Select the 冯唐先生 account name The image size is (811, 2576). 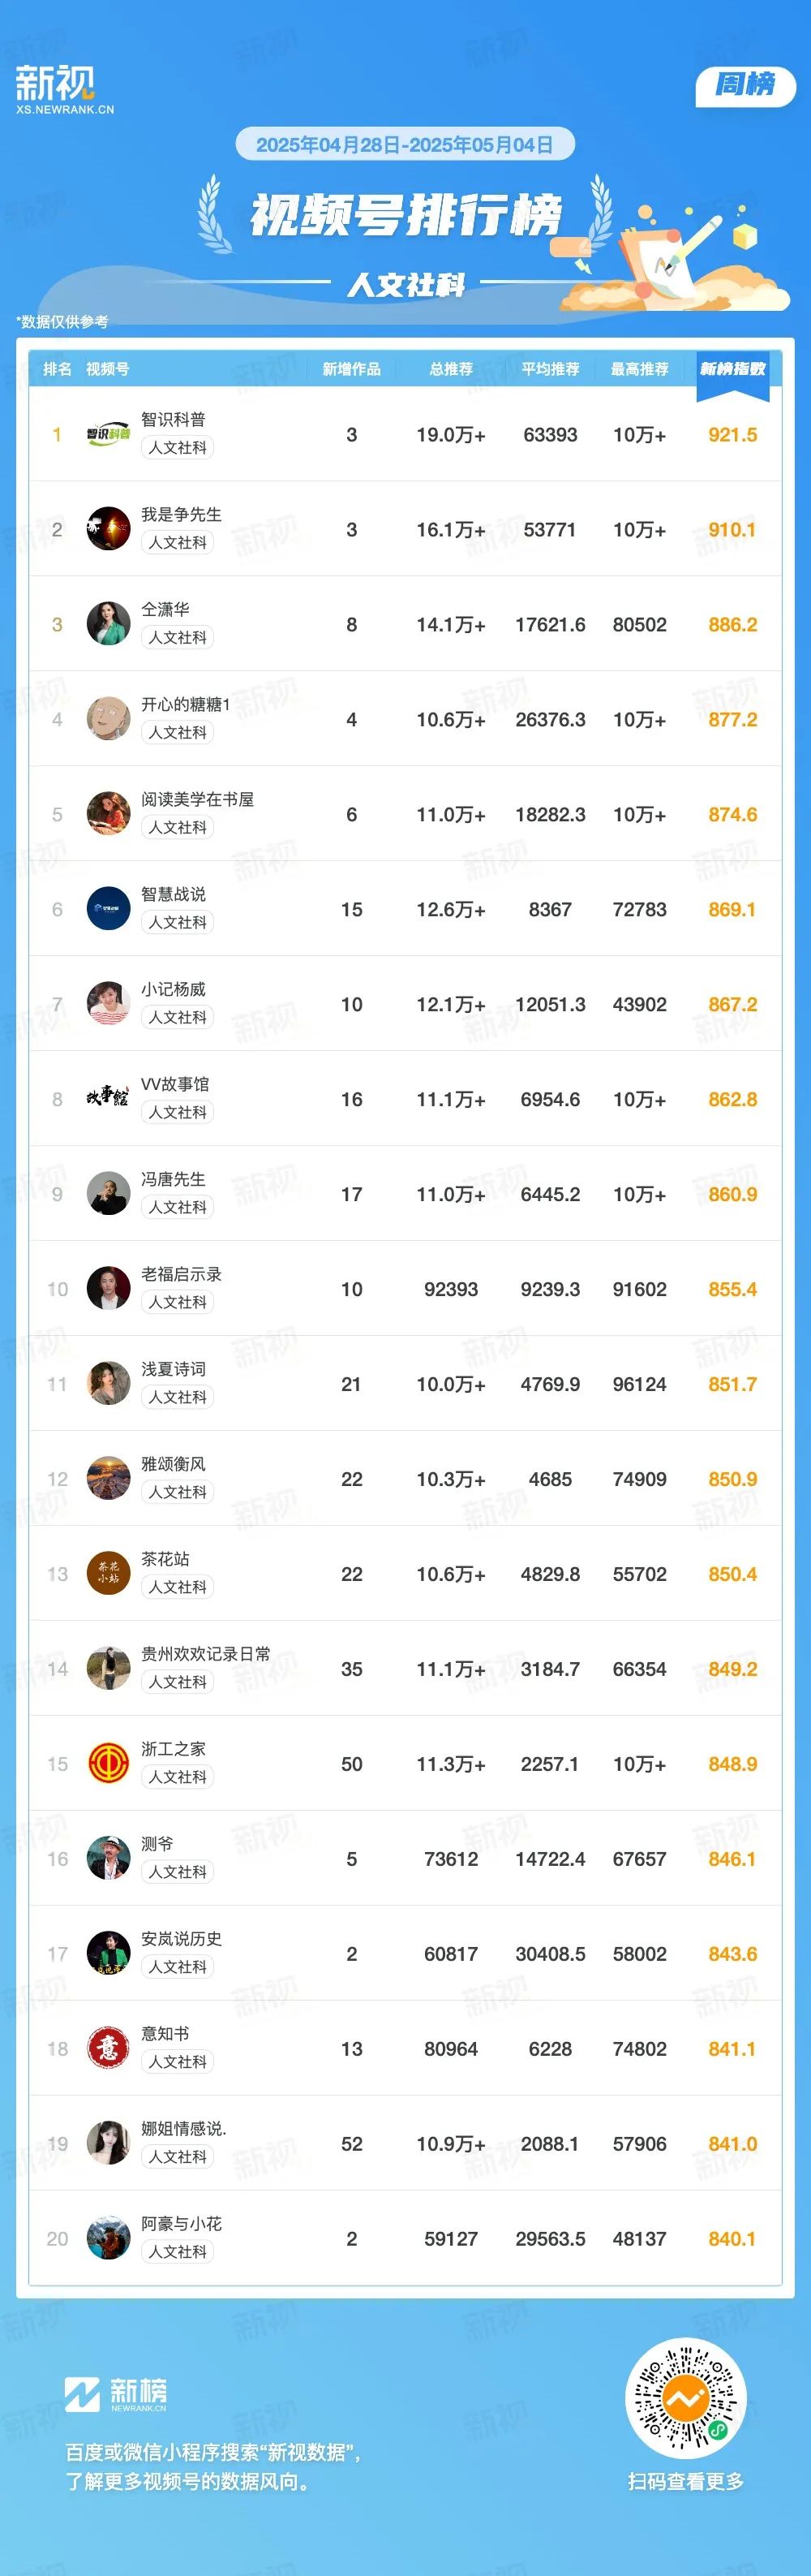(173, 1179)
